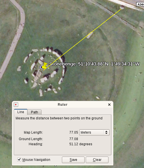144x168 pixels.
Task: Switch to the Path tab
Action: click(x=34, y=112)
